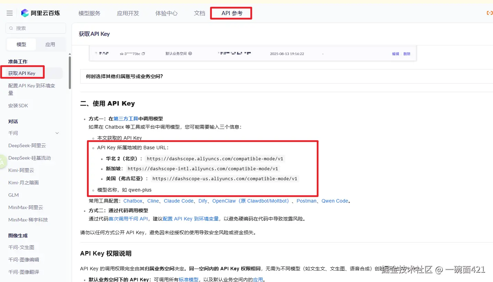This screenshot has height=282, width=493.
Task: Open 安装 SDK sidebar item
Action: [x=18, y=106]
